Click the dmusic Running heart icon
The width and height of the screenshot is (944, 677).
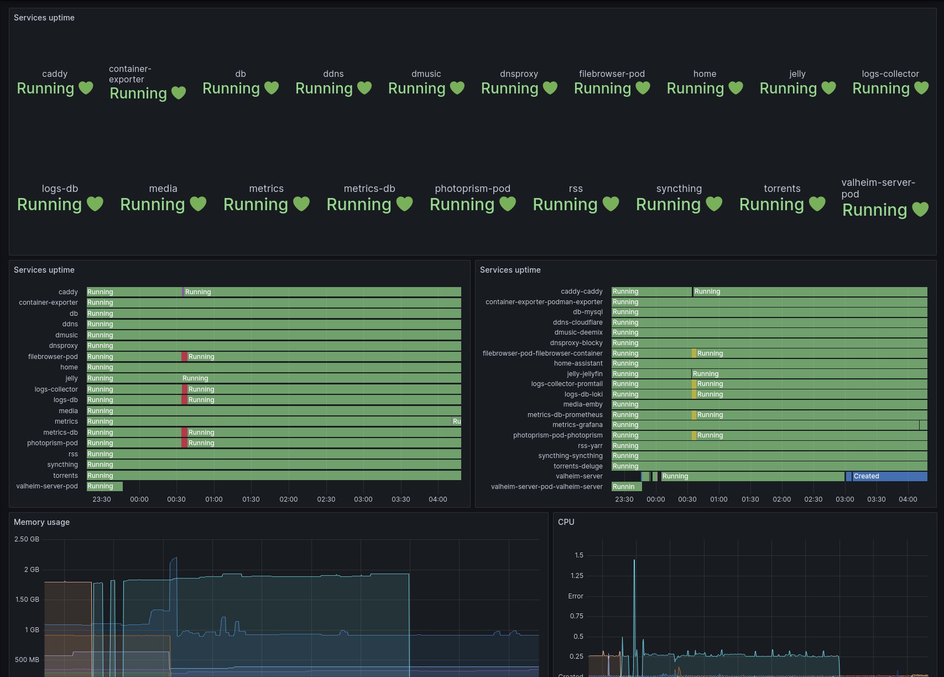tap(457, 88)
